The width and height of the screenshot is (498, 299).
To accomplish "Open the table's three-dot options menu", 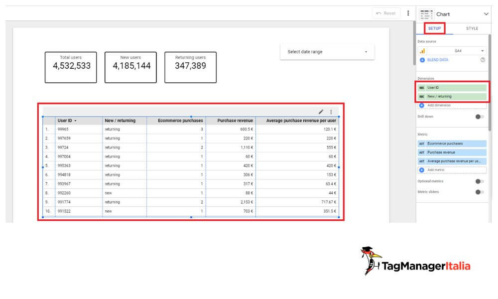I will (x=331, y=112).
